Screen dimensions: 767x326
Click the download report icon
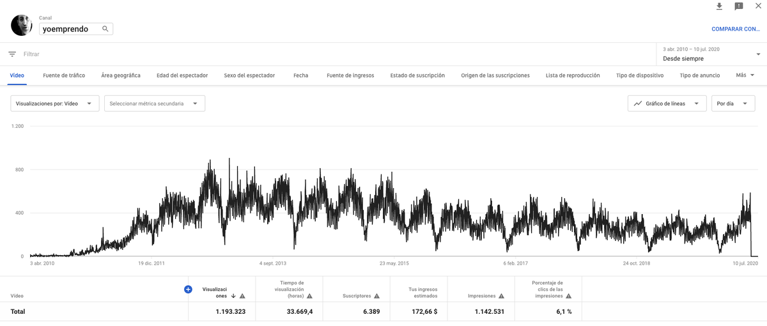719,6
